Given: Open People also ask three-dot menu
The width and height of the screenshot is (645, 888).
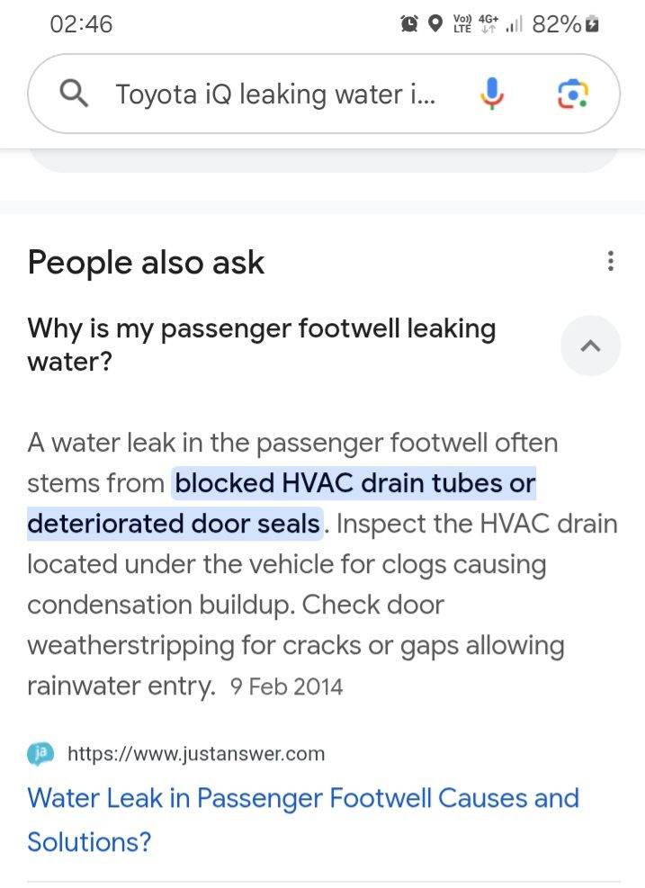Looking at the screenshot, I should 611,262.
